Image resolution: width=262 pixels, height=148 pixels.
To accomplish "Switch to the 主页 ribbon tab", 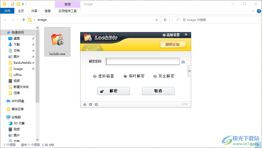I will pyautogui.click(x=21, y=11).
